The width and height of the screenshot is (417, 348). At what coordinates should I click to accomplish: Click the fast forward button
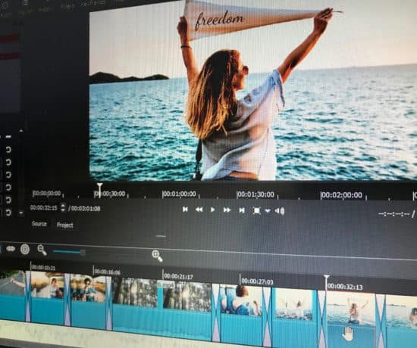(x=227, y=210)
